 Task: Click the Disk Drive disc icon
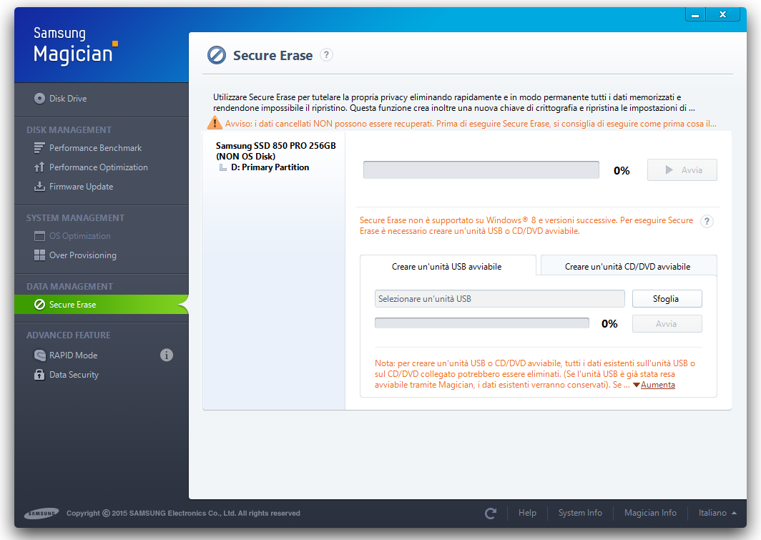39,99
